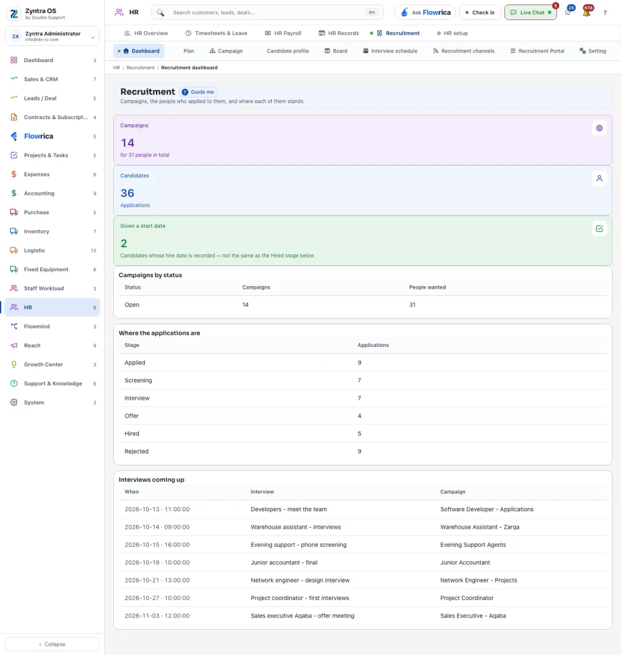Open the Candidate profile sub-tab
621x655 pixels.
tap(288, 51)
